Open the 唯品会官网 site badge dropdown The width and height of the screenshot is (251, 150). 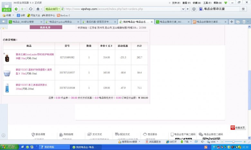52,9
